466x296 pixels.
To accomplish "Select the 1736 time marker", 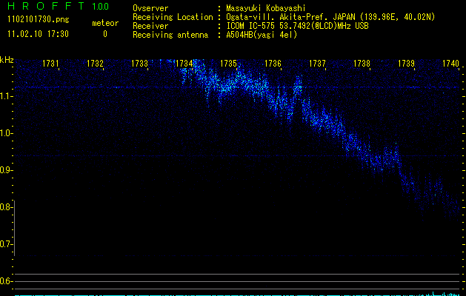I will (x=273, y=64).
